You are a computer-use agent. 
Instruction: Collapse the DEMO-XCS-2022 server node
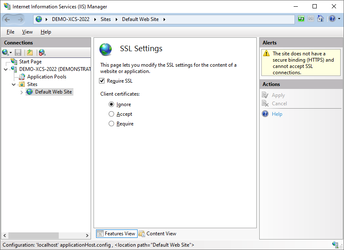pyautogui.click(x=6, y=70)
